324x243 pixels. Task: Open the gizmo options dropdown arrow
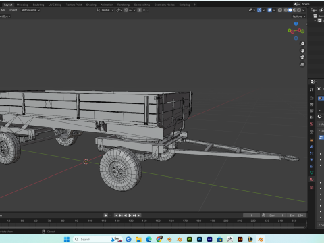263,10
